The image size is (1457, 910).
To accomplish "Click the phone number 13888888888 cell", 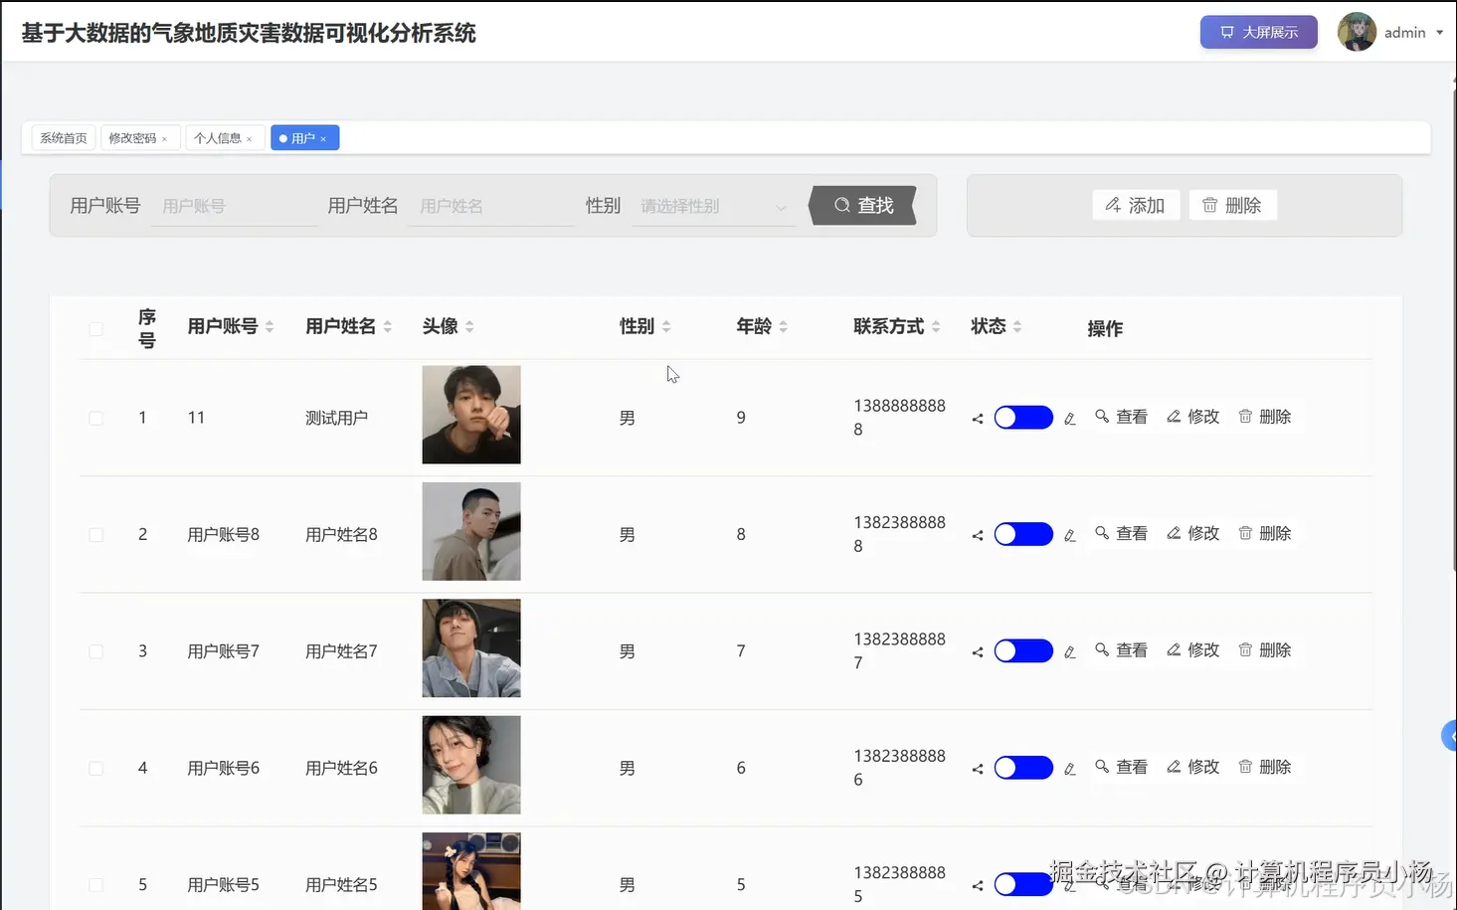I will click(899, 418).
